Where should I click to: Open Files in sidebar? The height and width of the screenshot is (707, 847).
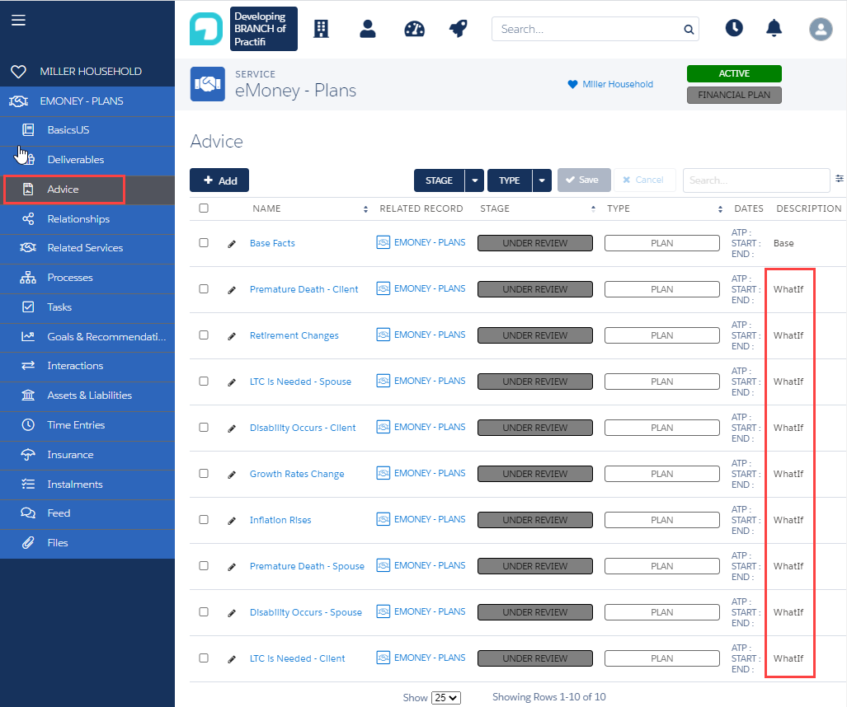pos(87,543)
